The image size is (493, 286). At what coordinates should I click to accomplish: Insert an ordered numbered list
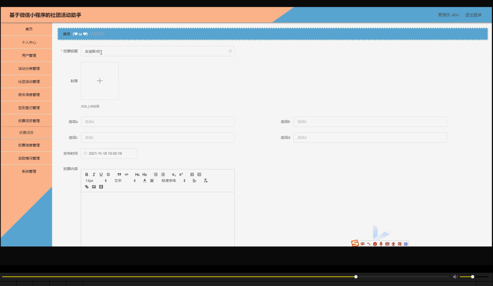coord(156,175)
